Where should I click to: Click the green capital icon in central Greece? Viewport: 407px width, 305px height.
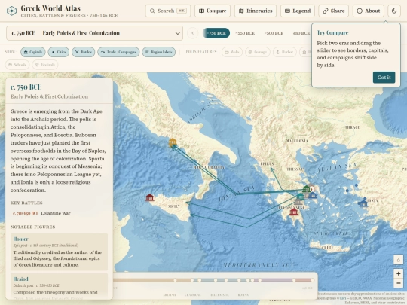[x=307, y=188]
